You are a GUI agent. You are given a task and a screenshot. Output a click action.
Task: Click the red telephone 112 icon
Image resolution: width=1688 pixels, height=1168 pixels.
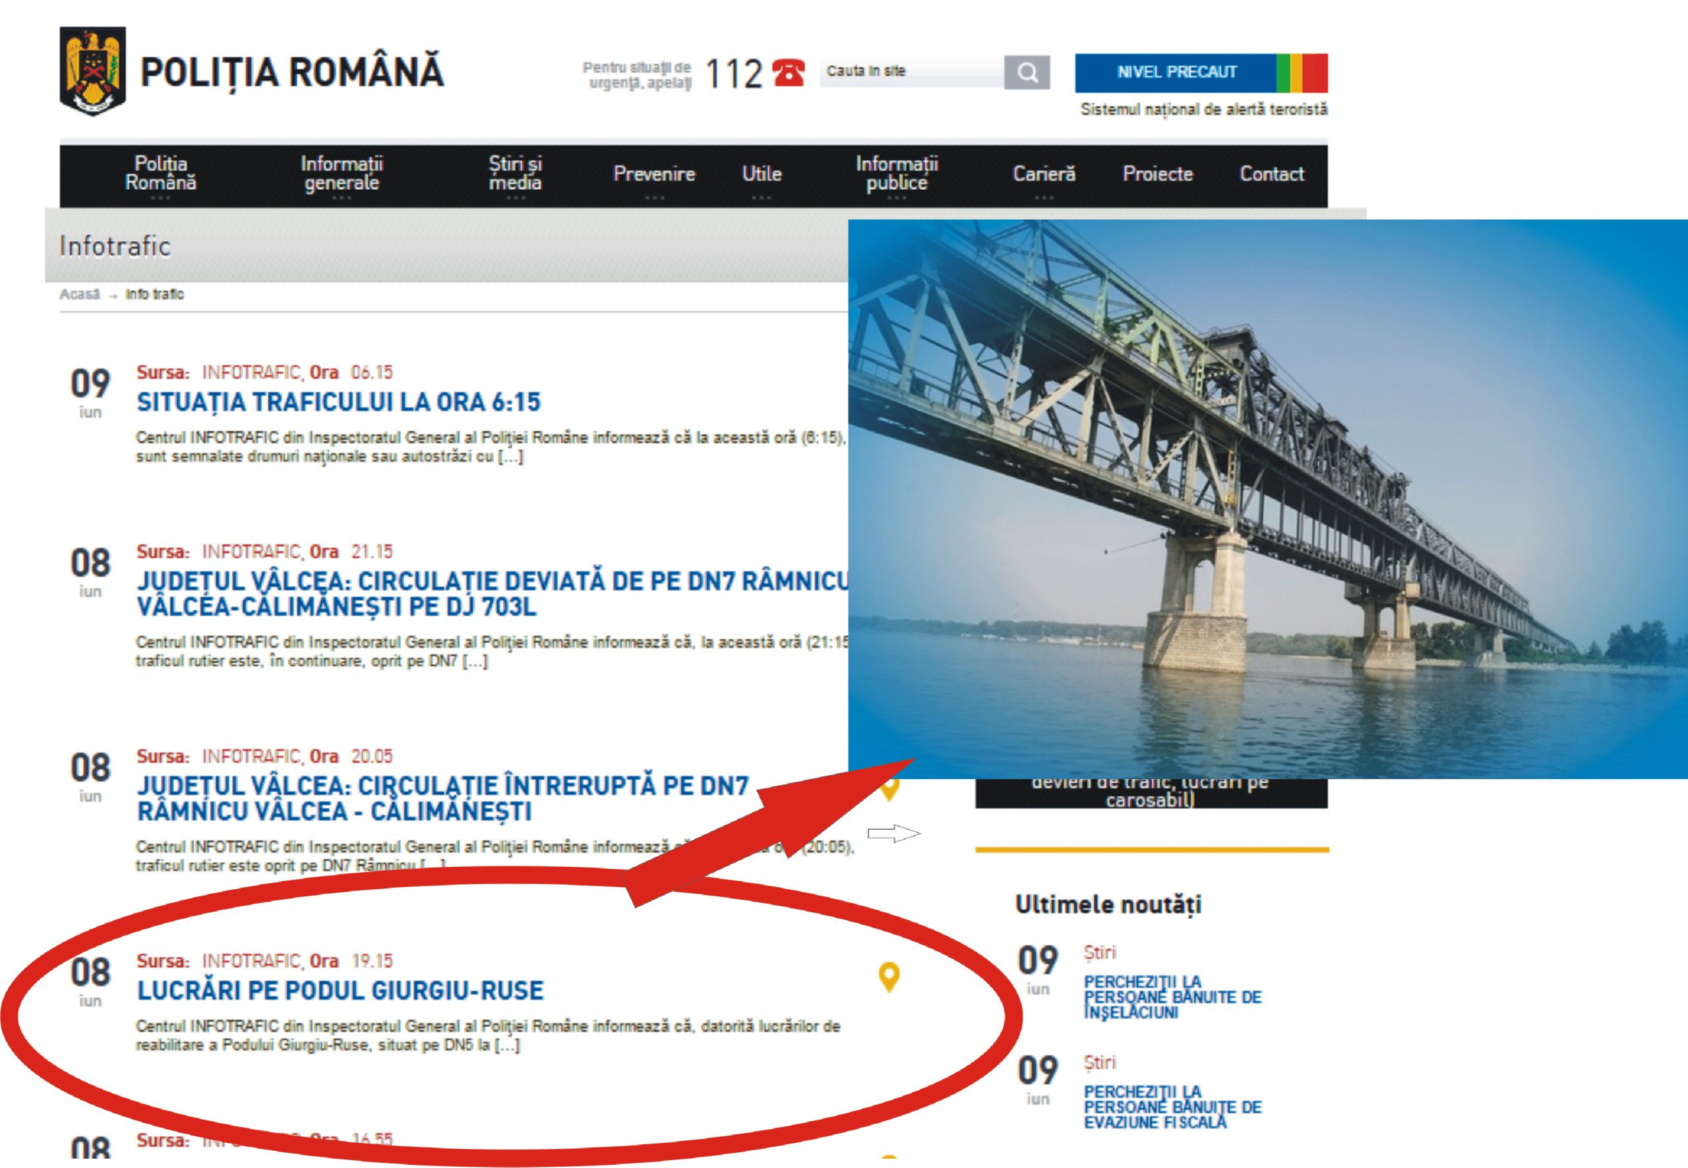[789, 73]
